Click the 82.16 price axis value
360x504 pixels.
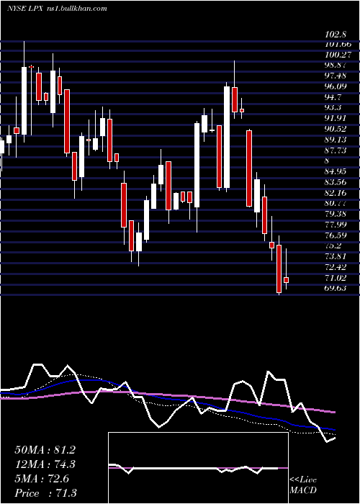point(336,193)
